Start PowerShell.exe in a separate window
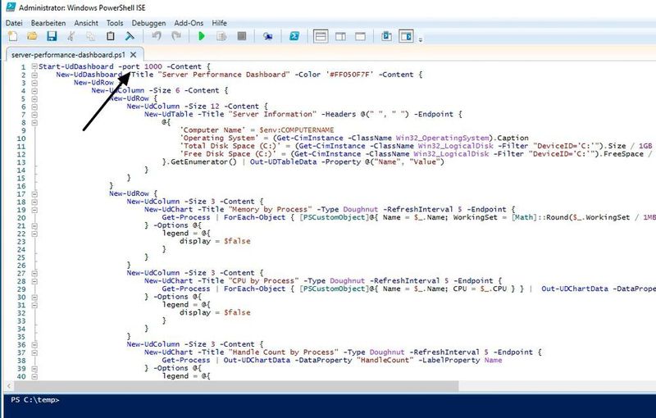This screenshot has width=656, height=418. tap(294, 36)
